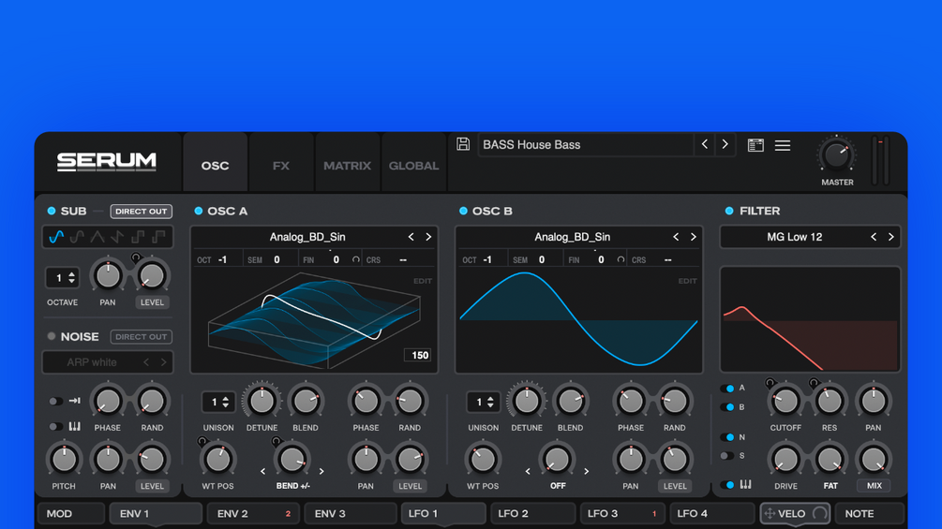Click NOISE DIRECT OUT button
The width and height of the screenshot is (942, 529).
click(x=142, y=336)
